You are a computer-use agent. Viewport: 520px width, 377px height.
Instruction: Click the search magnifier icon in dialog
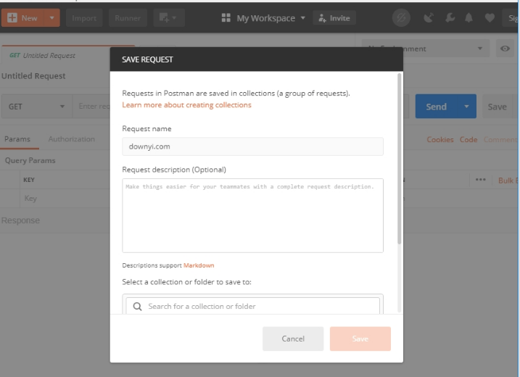[137, 307]
